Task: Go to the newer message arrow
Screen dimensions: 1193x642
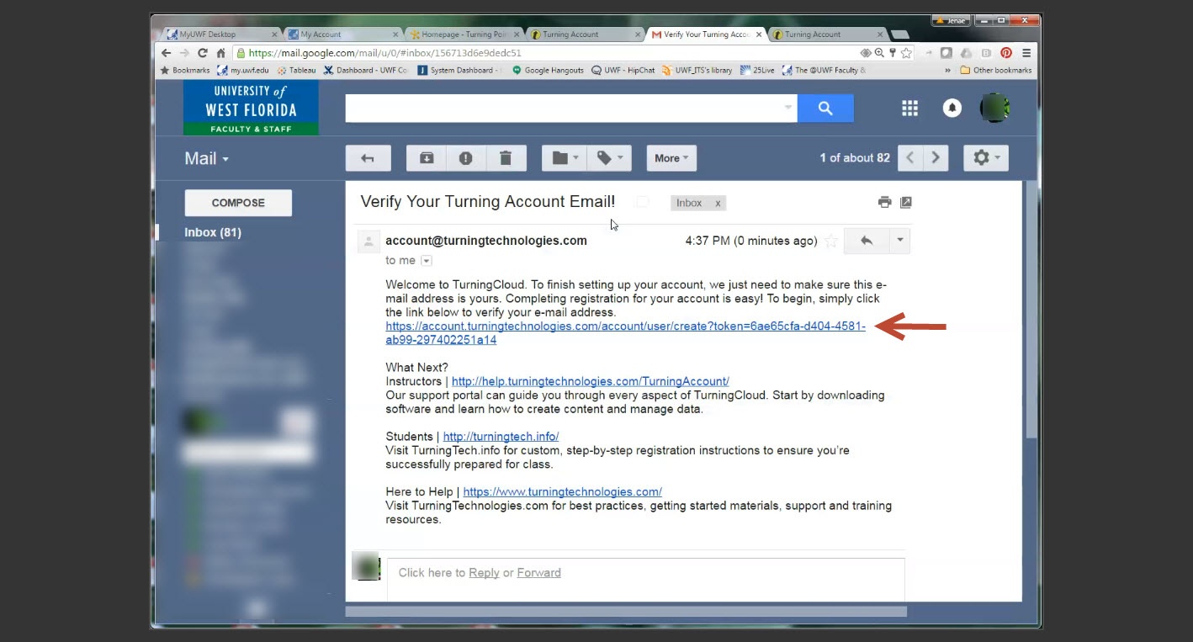Action: [x=910, y=158]
